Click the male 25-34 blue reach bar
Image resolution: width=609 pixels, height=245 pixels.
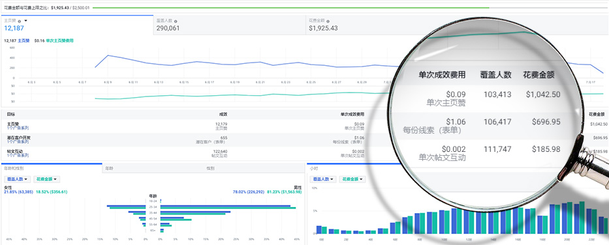[225, 206]
